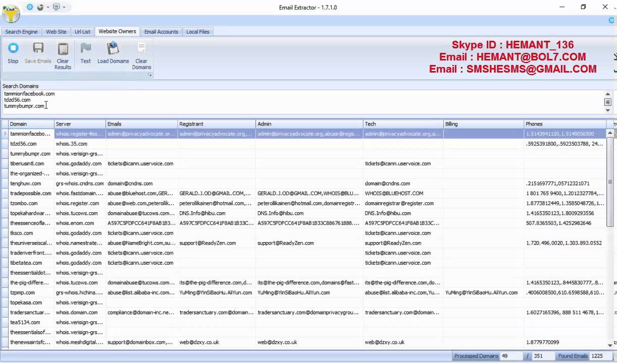Click web@dzxy.co.uk in Registrant column
This screenshot has width=617, height=363.
(x=217, y=342)
